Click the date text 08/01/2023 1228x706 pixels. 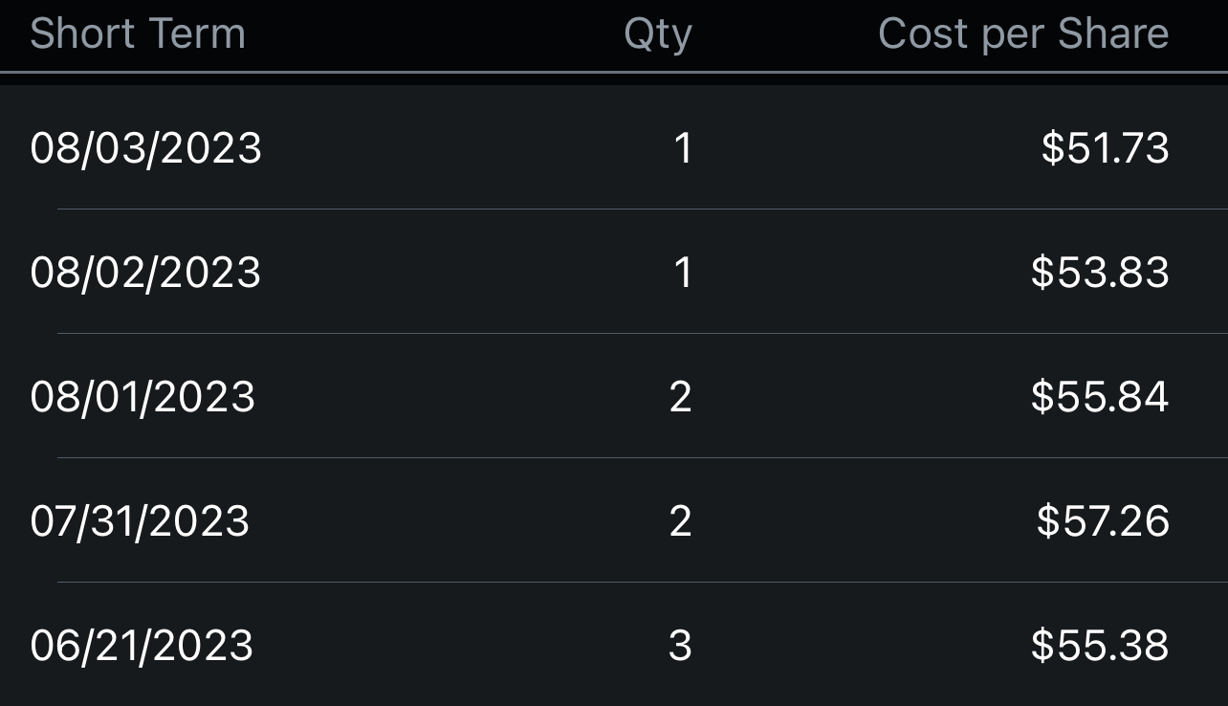click(x=143, y=397)
